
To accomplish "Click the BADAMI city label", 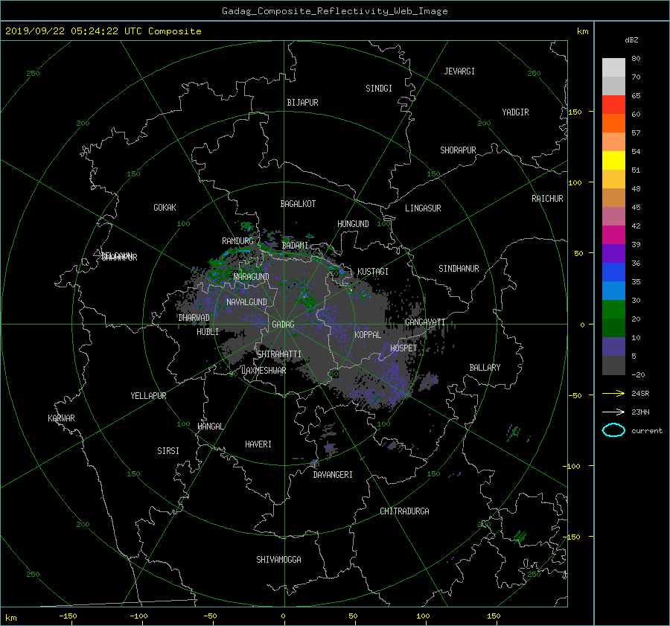I will tap(295, 246).
